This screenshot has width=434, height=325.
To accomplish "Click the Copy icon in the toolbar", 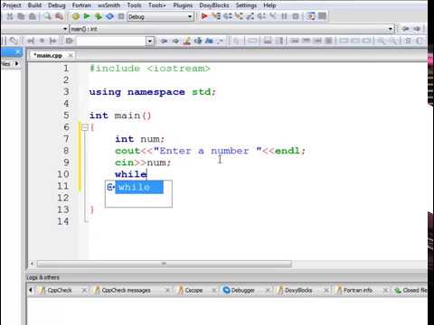I will coord(21,16).
